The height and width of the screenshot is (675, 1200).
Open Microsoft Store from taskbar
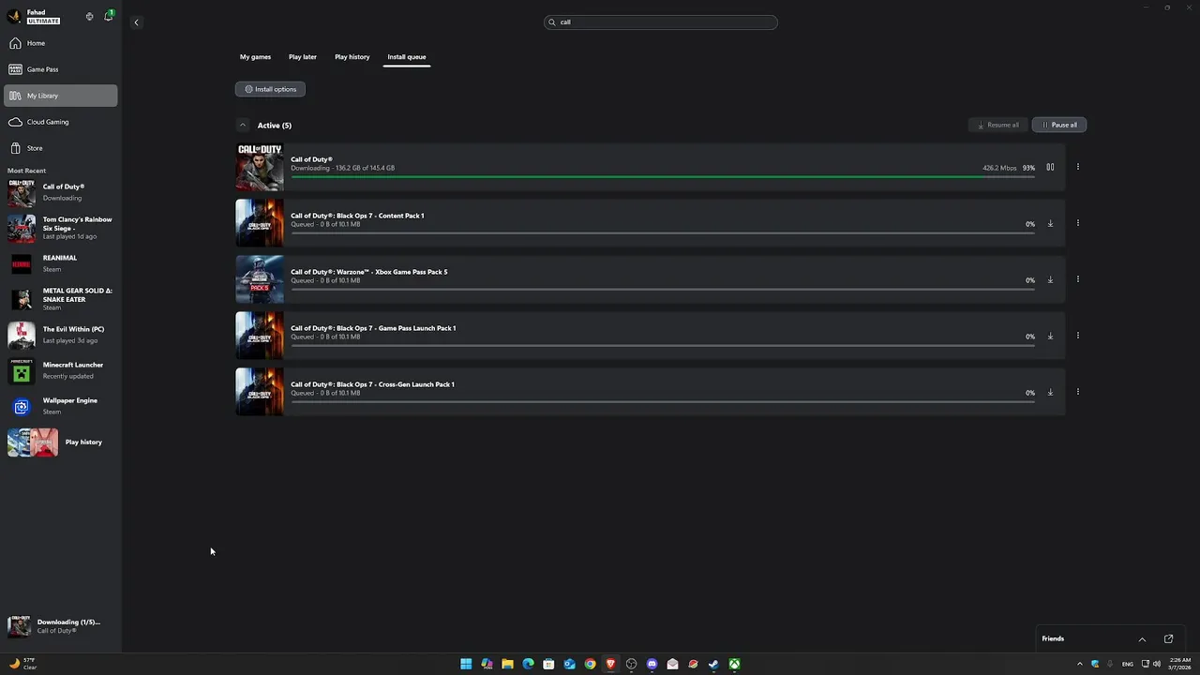[x=548, y=664]
